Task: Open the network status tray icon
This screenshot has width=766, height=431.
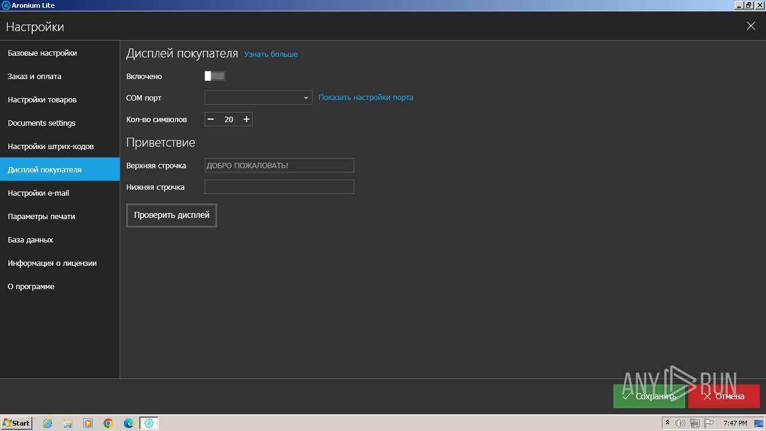Action: click(695, 423)
